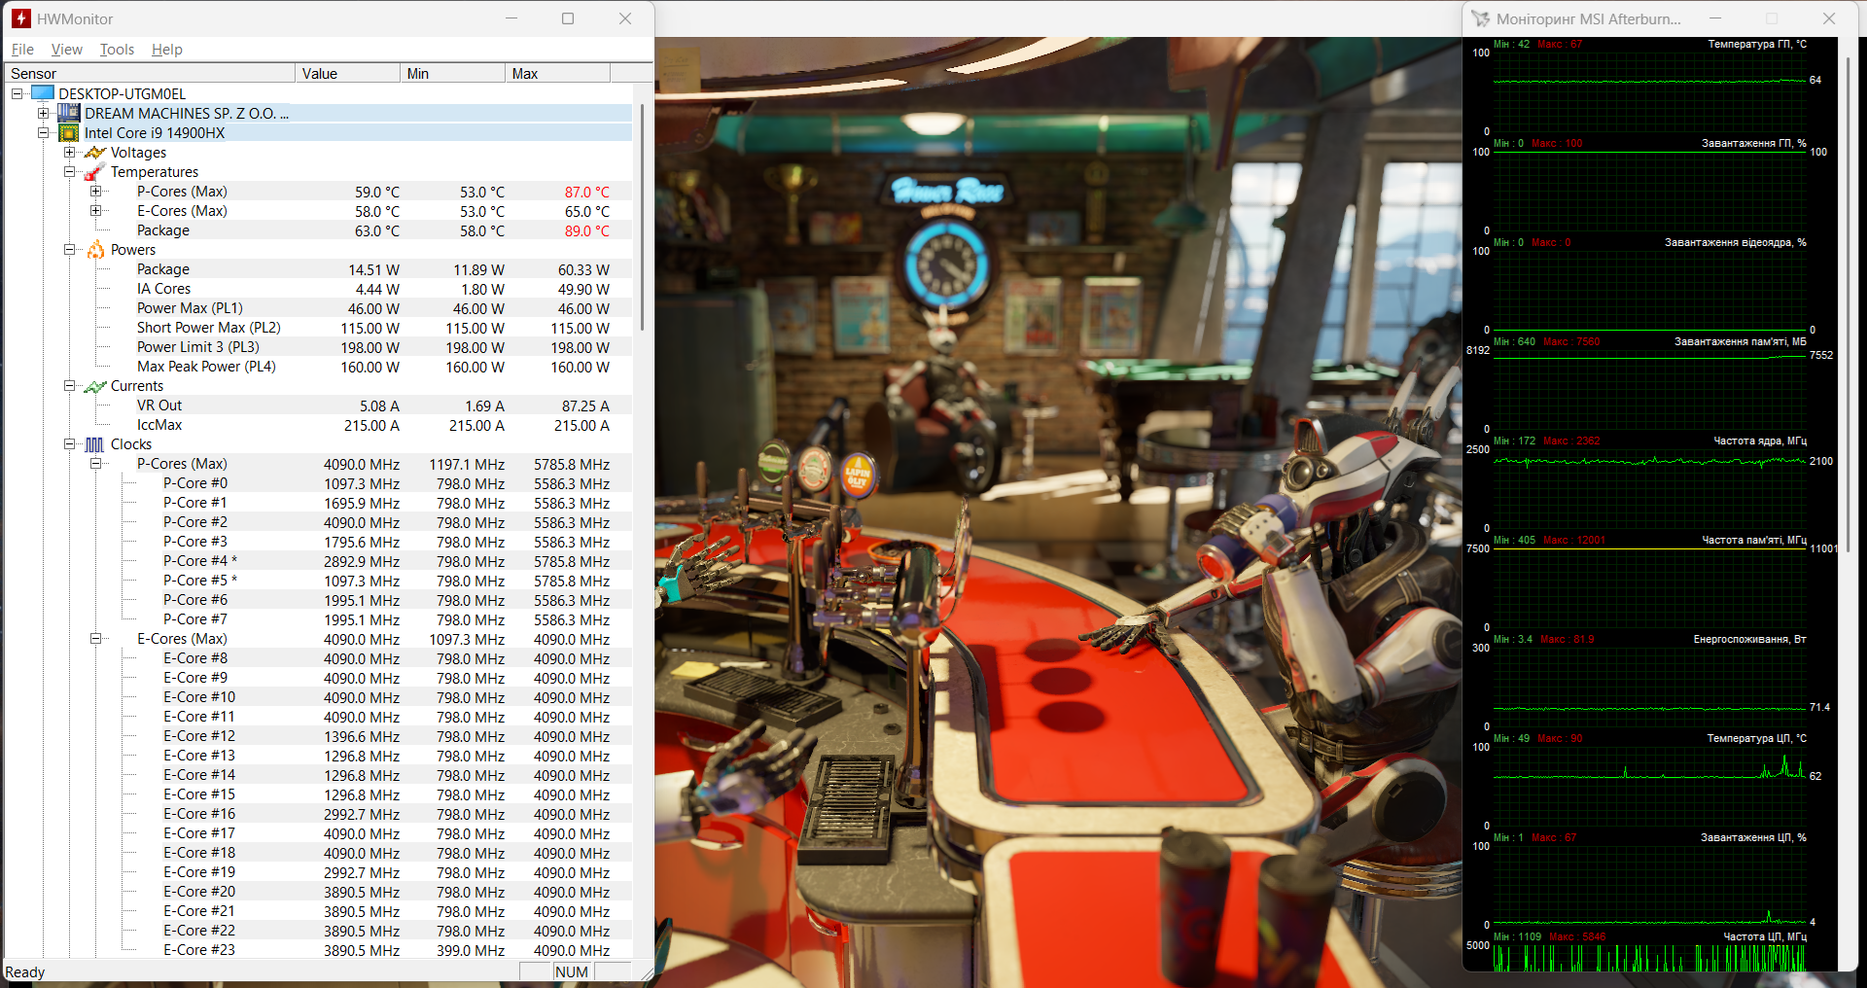The height and width of the screenshot is (988, 1867).
Task: Open the File menu
Action: (22, 50)
